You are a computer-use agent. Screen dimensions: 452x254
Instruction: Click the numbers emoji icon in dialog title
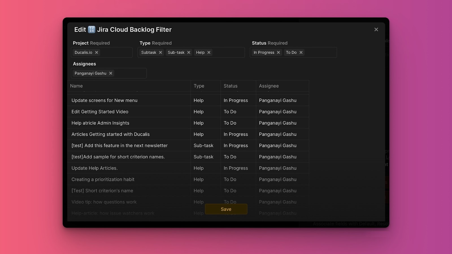coord(92,30)
